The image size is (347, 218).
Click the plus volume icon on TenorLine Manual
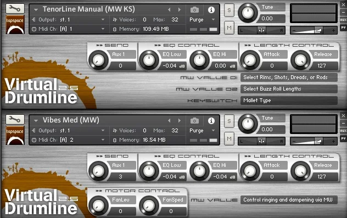point(333,31)
